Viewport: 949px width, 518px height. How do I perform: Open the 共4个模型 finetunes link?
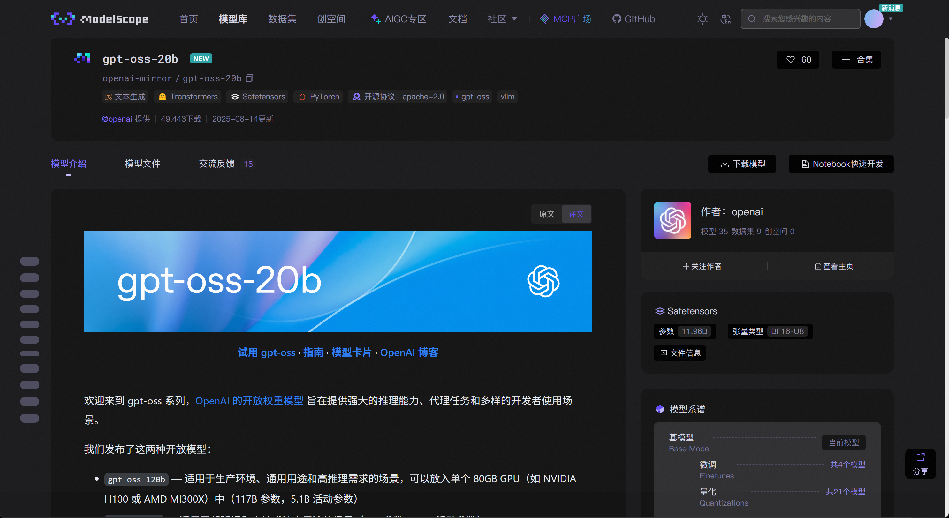coord(848,465)
